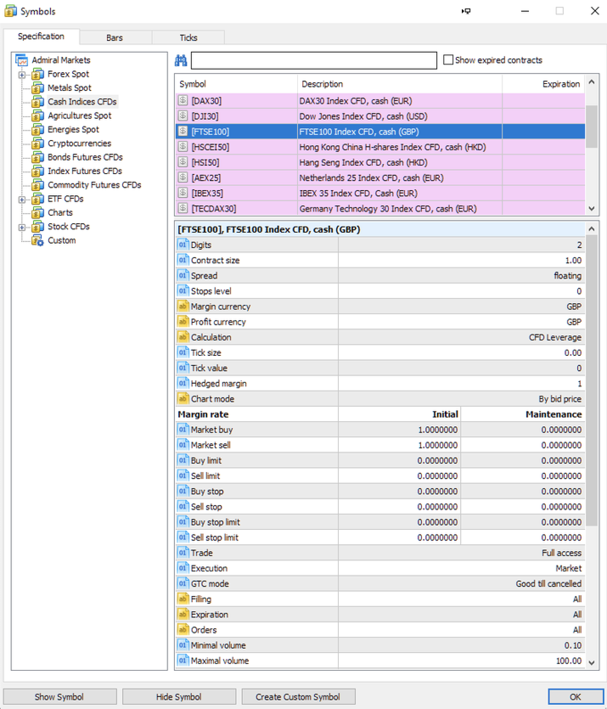Click the dollar icon beside [TECDAX30]
The width and height of the screenshot is (607, 709).
[183, 208]
